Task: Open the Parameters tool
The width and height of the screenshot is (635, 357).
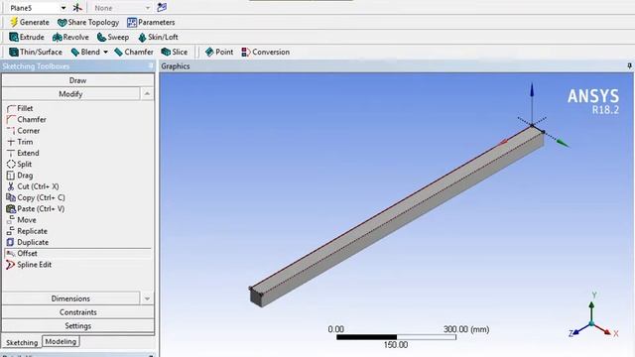Action: pos(151,22)
